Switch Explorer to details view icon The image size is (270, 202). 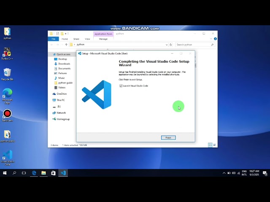tap(210, 145)
